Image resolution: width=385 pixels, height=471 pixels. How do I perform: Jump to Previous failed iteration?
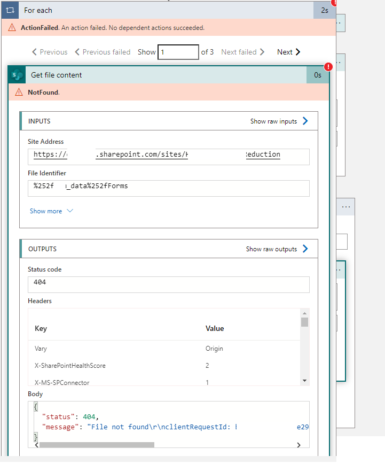103,52
